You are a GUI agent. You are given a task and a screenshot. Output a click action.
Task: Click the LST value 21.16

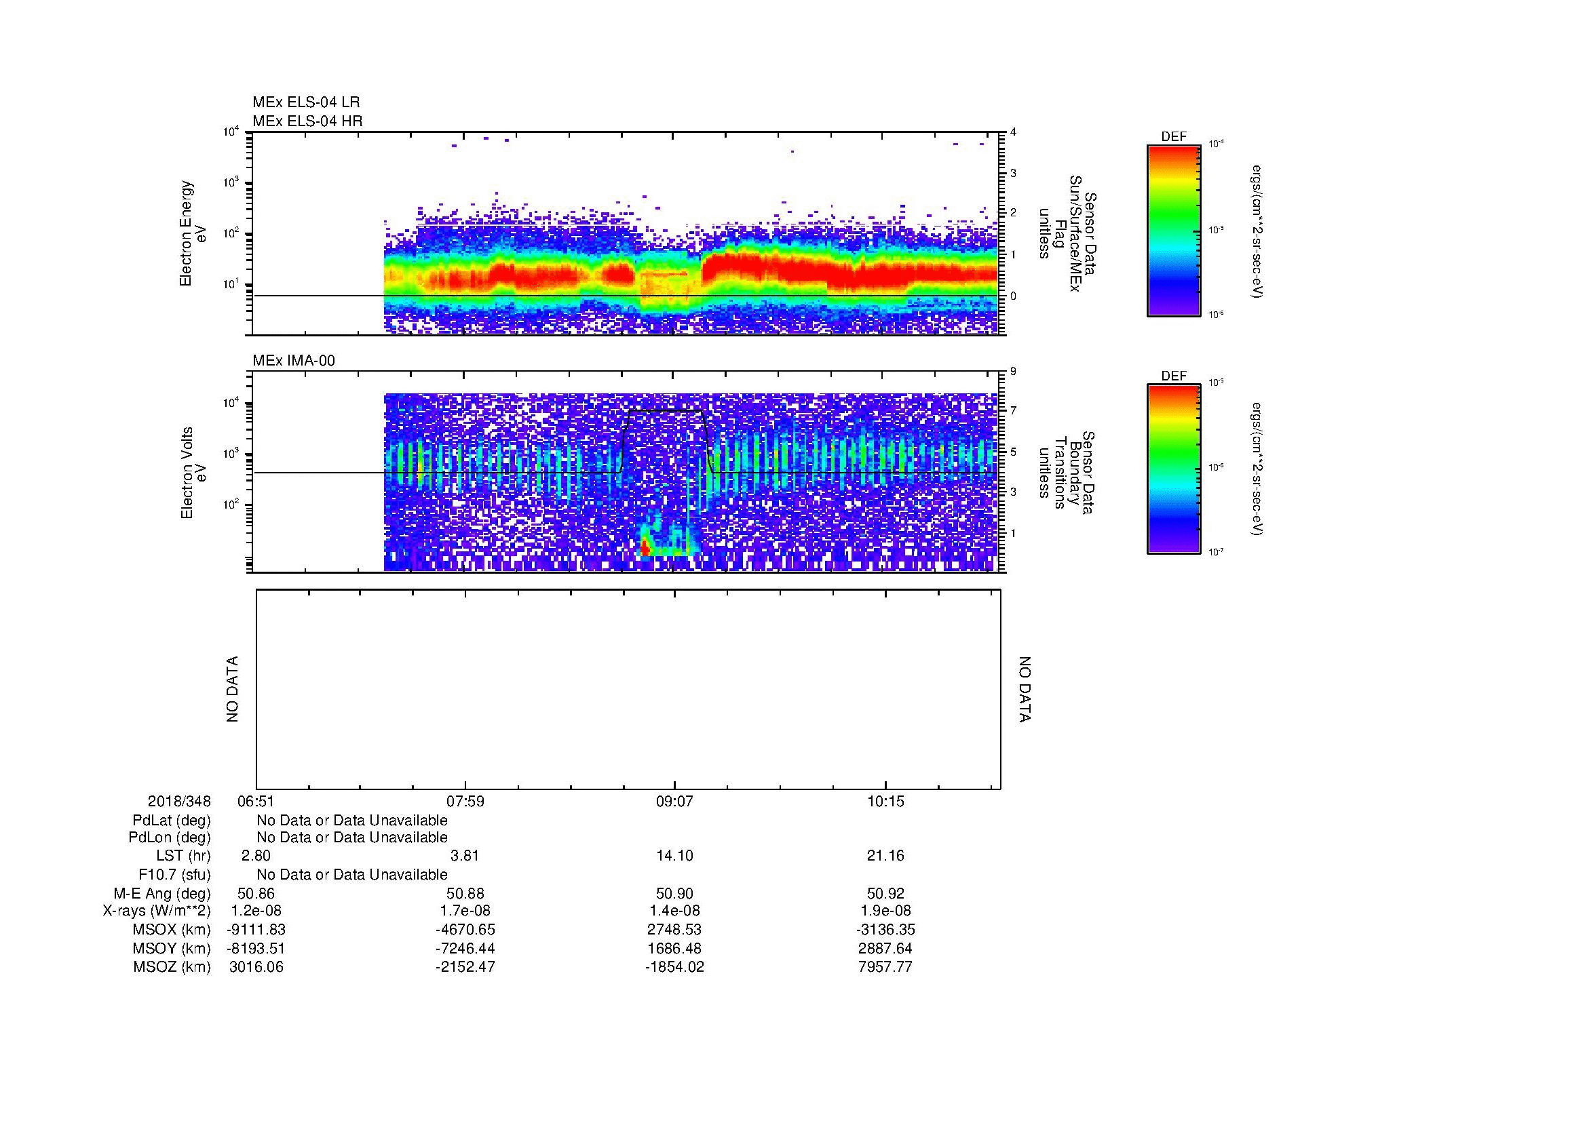point(885,856)
